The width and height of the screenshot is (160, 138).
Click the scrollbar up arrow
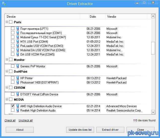(x=153, y=16)
